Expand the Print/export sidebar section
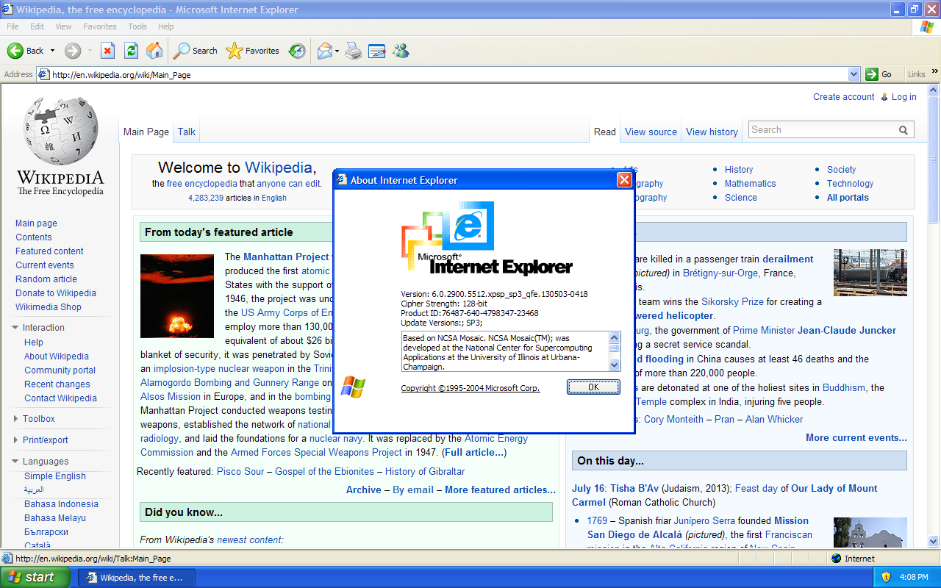 (x=15, y=440)
